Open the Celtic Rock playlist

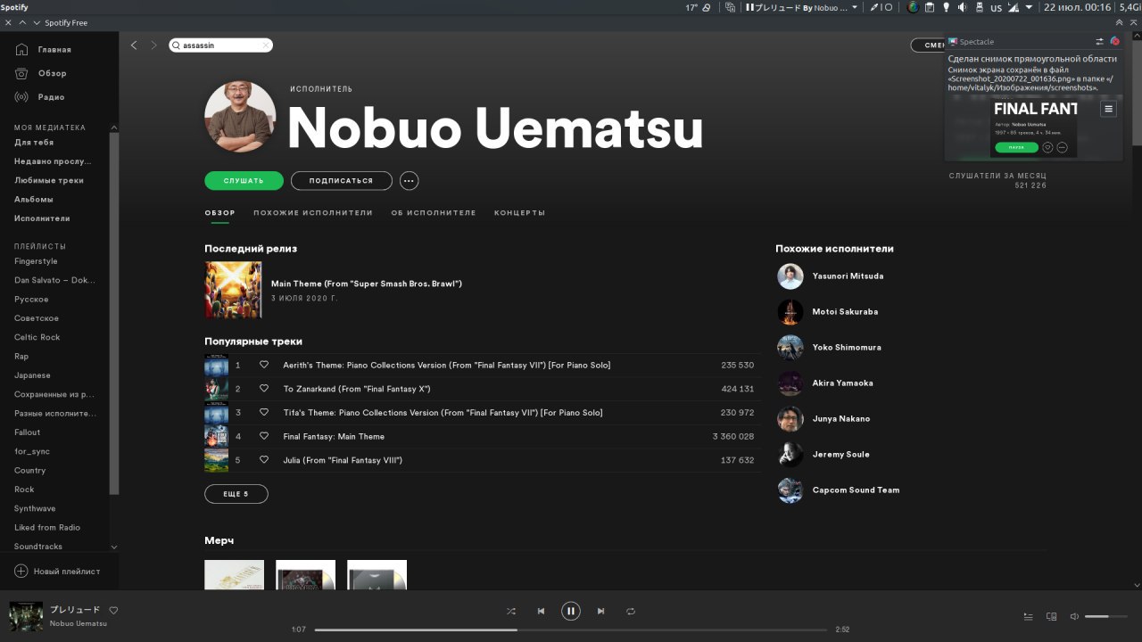37,337
